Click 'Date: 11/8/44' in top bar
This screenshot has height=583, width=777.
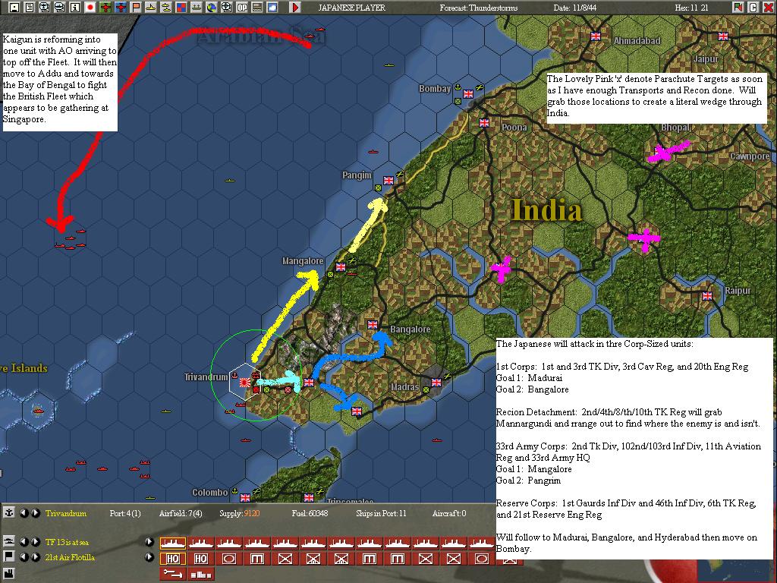tap(575, 8)
